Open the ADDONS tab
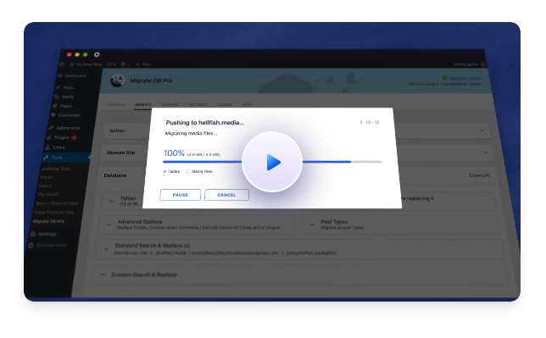The image size is (546, 338). (x=225, y=104)
